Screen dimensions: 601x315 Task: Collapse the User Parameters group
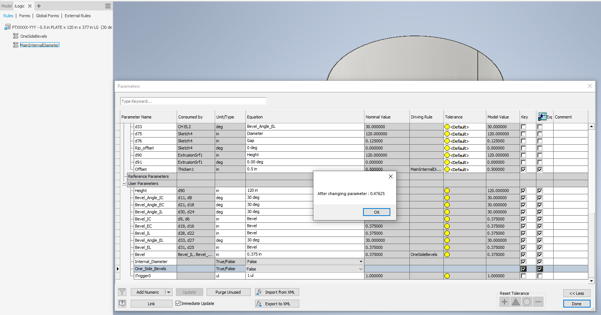pos(124,183)
